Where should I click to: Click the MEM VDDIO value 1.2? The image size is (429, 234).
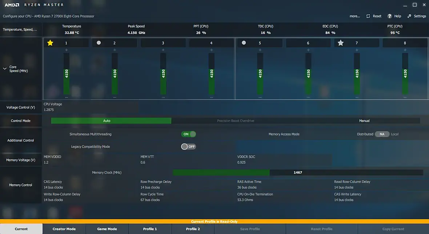(46, 163)
